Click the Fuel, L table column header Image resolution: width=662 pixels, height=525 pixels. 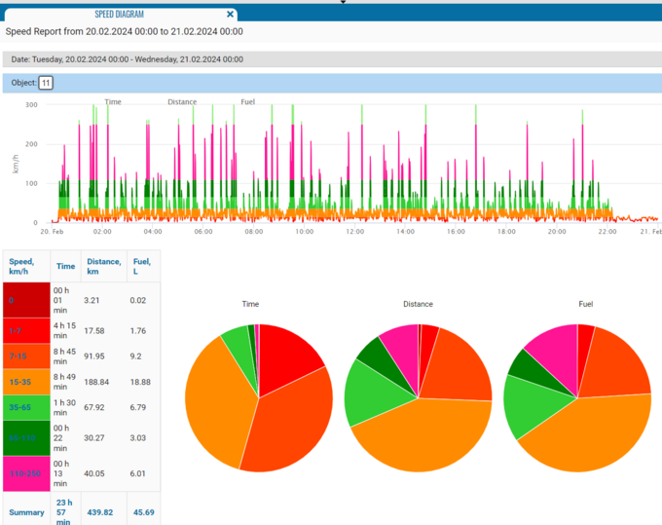pos(141,265)
